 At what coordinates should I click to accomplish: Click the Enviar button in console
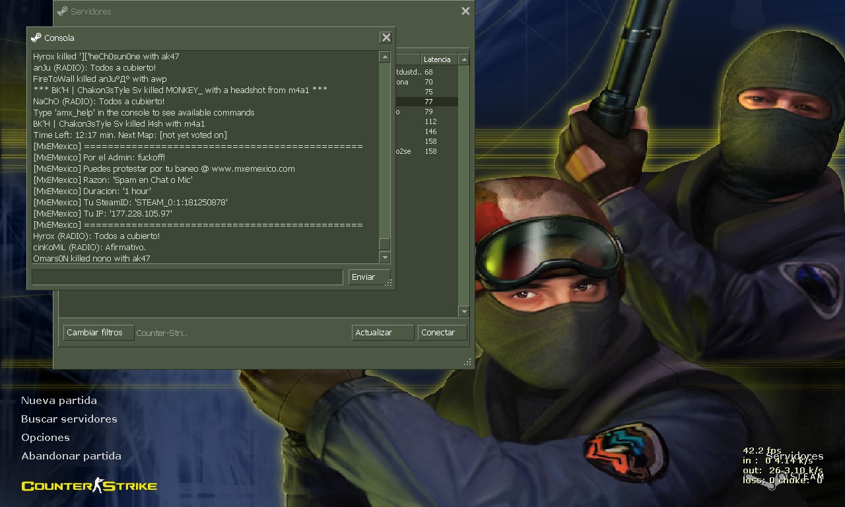tap(369, 277)
